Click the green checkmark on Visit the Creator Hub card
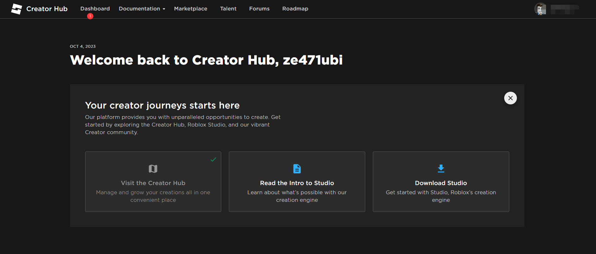The height and width of the screenshot is (254, 596). (x=213, y=159)
